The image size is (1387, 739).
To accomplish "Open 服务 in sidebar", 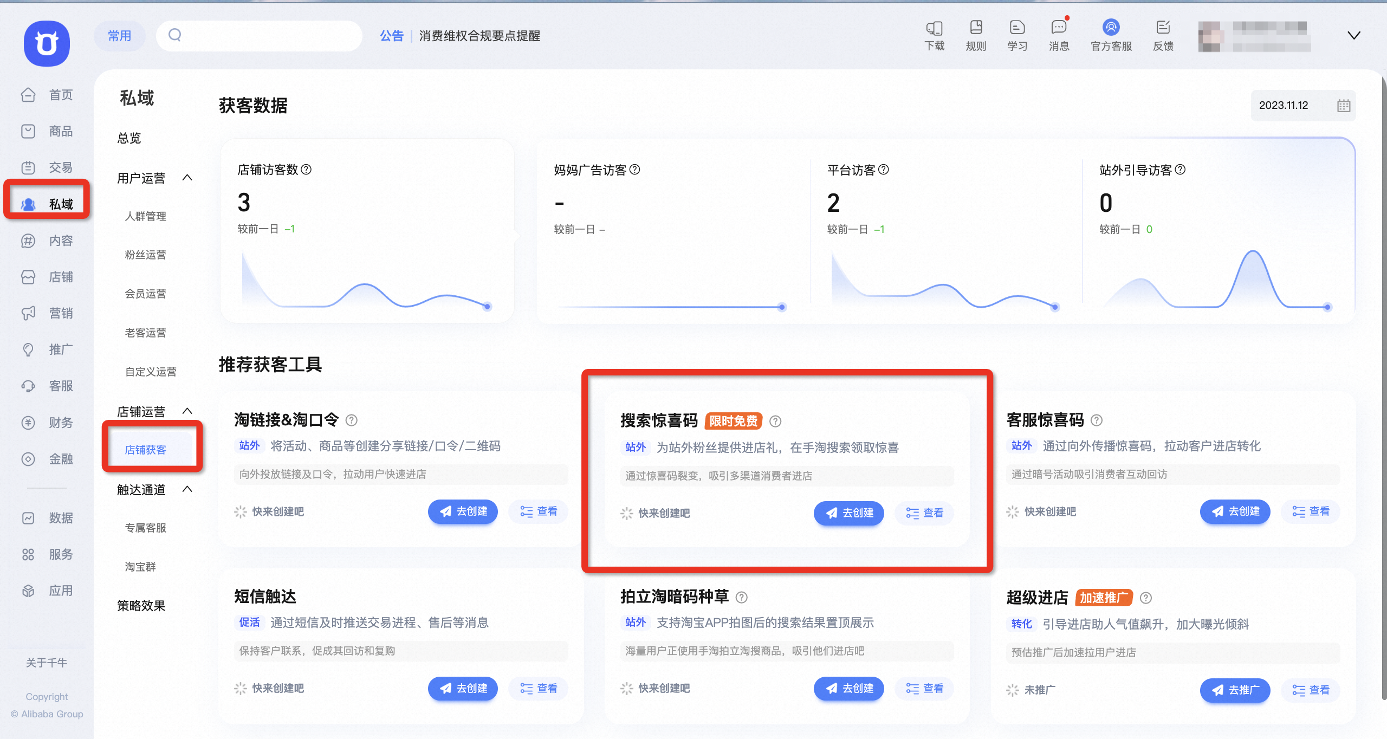I will coord(47,554).
